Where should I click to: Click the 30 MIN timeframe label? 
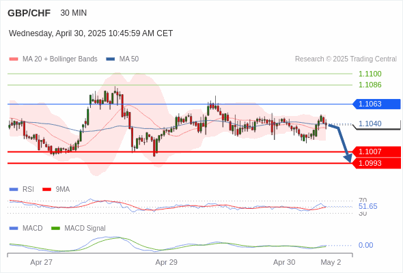click(x=74, y=13)
